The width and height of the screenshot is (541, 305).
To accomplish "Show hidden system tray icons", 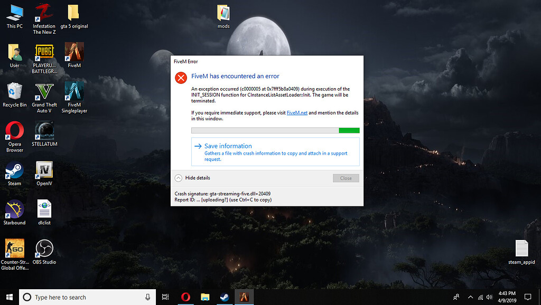I will click(470, 297).
